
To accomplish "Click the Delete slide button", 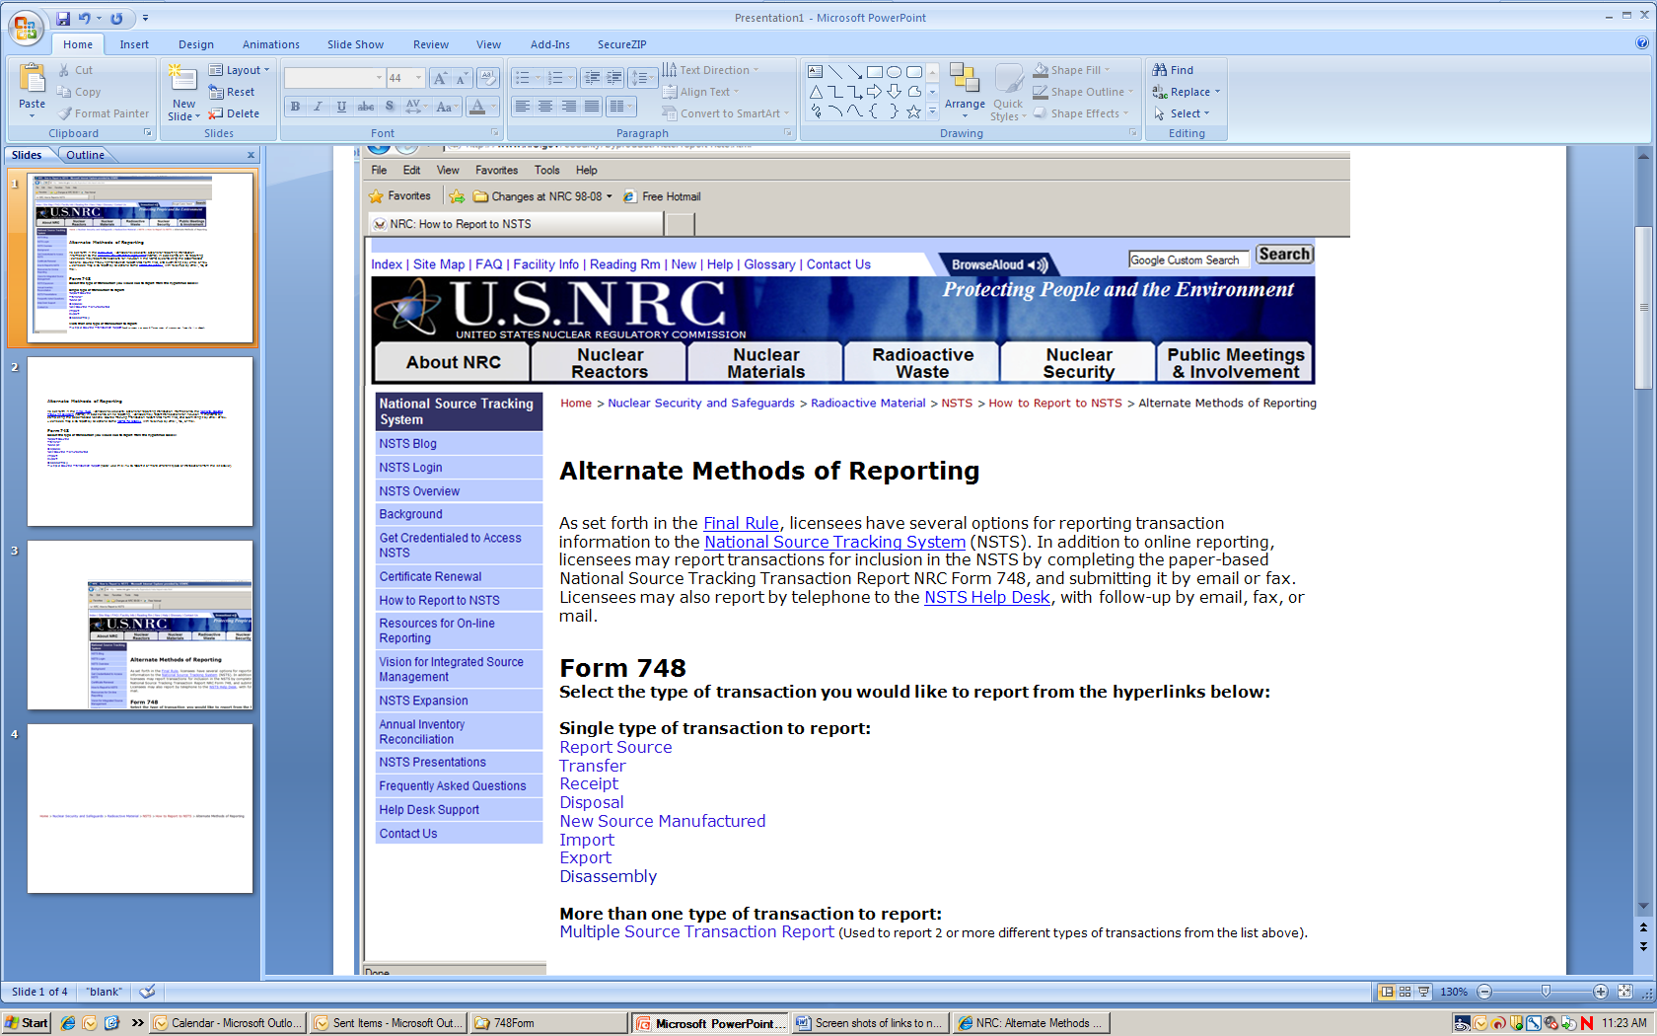I will 235,113.
